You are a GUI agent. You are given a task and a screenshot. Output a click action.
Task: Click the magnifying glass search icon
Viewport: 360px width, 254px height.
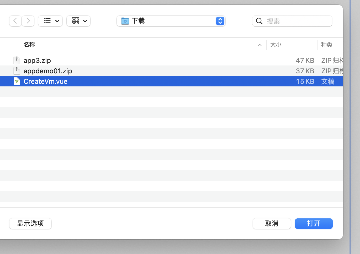(259, 21)
